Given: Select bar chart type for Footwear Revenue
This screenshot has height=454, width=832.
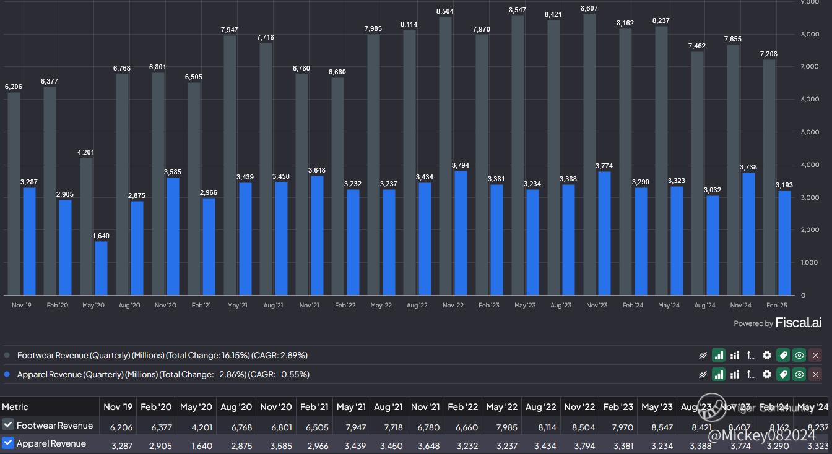Looking at the screenshot, I should click(x=719, y=355).
